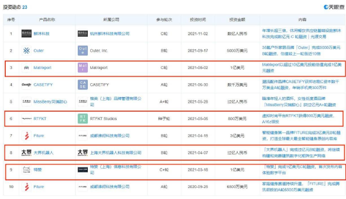Screen dimensions: 346x199
Task: Open the 鲜沐科技 product link
Action: (x=41, y=33)
